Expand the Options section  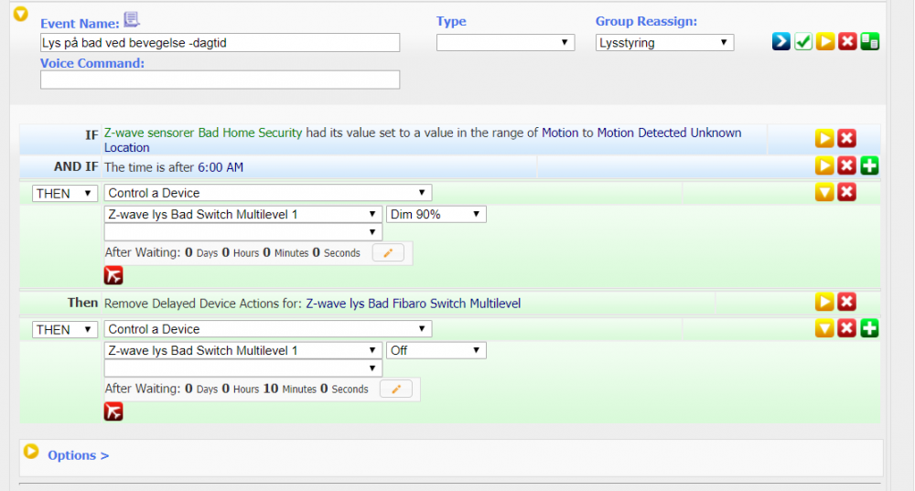[78, 455]
